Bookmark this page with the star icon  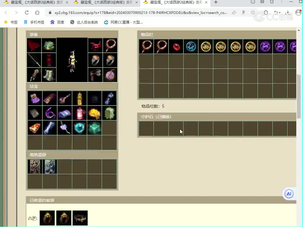253,13
